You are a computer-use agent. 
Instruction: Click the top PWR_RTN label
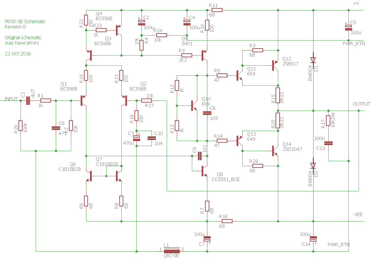point(354,44)
